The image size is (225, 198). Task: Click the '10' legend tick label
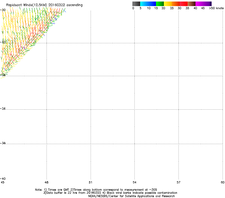pyautogui.click(x=149, y=8)
